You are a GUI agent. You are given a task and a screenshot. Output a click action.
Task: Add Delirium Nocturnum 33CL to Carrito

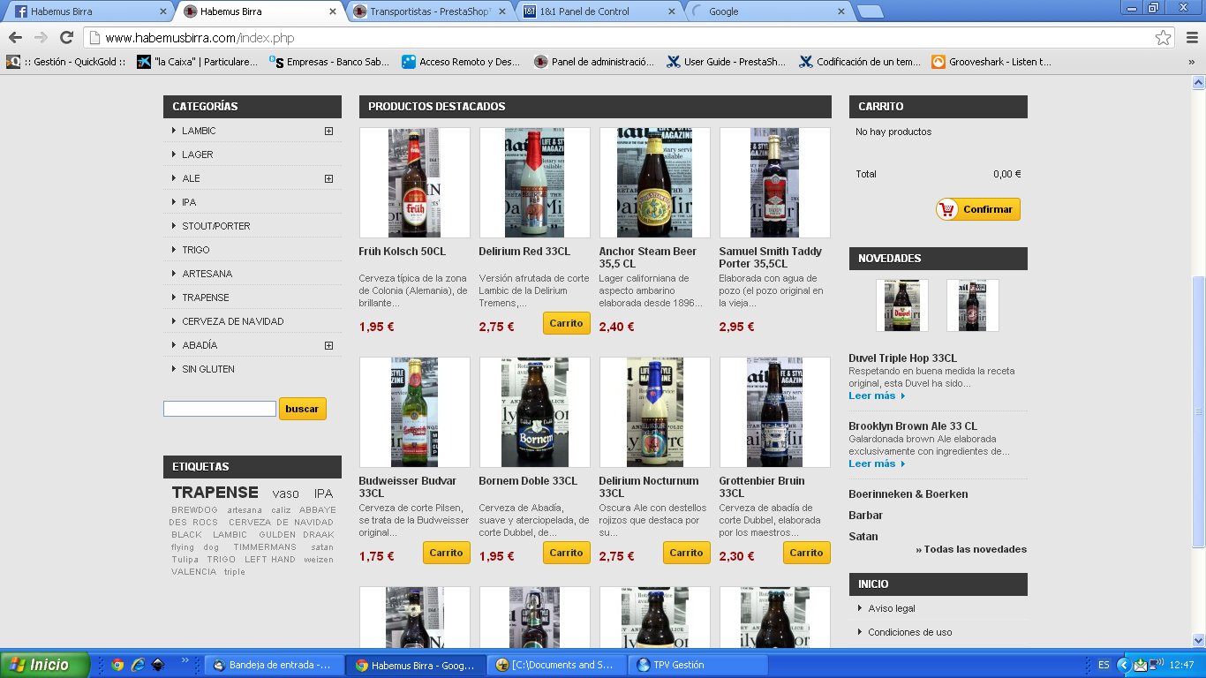click(x=686, y=553)
